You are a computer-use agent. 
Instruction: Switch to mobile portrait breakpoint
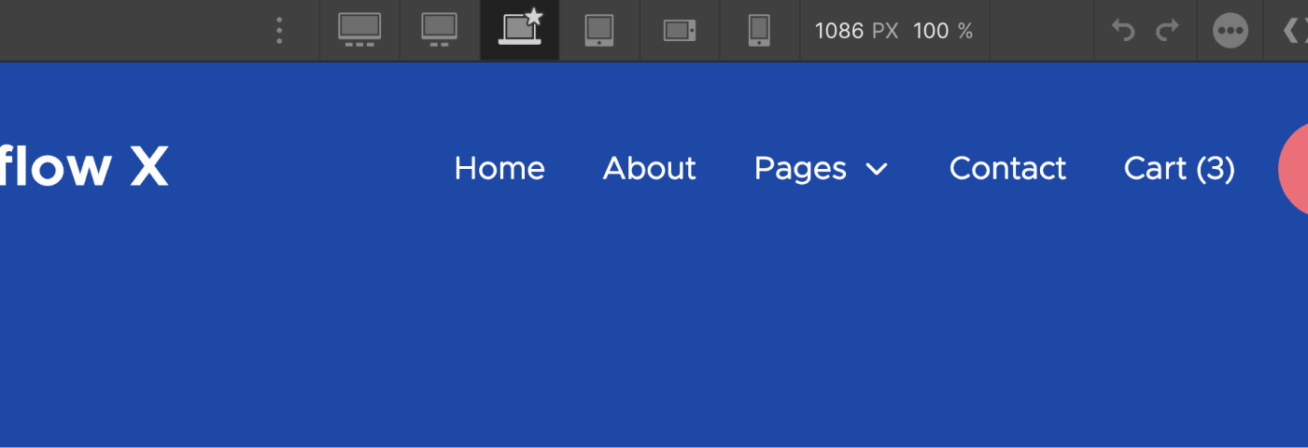point(759,31)
